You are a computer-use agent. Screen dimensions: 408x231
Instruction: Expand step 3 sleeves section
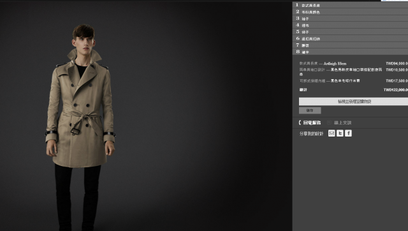tap(350, 19)
